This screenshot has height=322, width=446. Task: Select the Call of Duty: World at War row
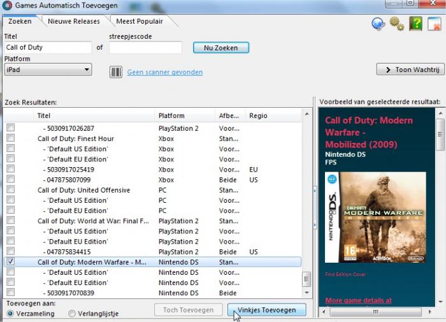152,221
